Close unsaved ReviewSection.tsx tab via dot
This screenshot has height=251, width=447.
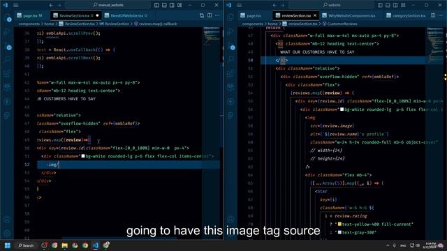[97, 15]
